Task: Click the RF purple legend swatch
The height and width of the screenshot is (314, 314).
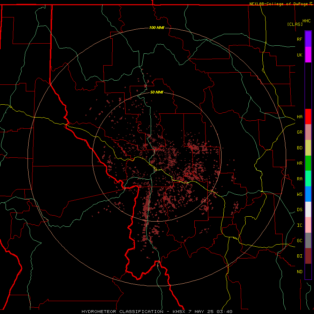Action: [308, 39]
